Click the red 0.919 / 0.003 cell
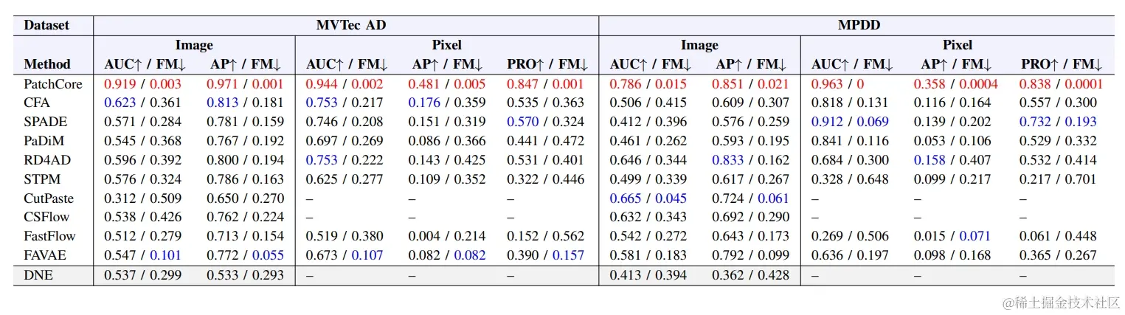This screenshot has width=1125, height=315. coord(142,84)
